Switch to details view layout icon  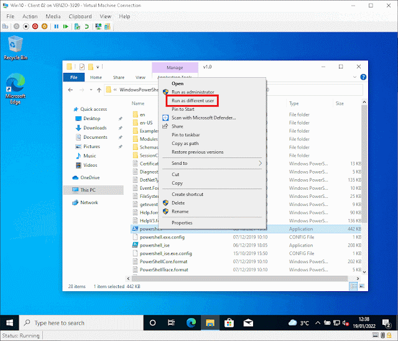pyautogui.click(x=353, y=286)
